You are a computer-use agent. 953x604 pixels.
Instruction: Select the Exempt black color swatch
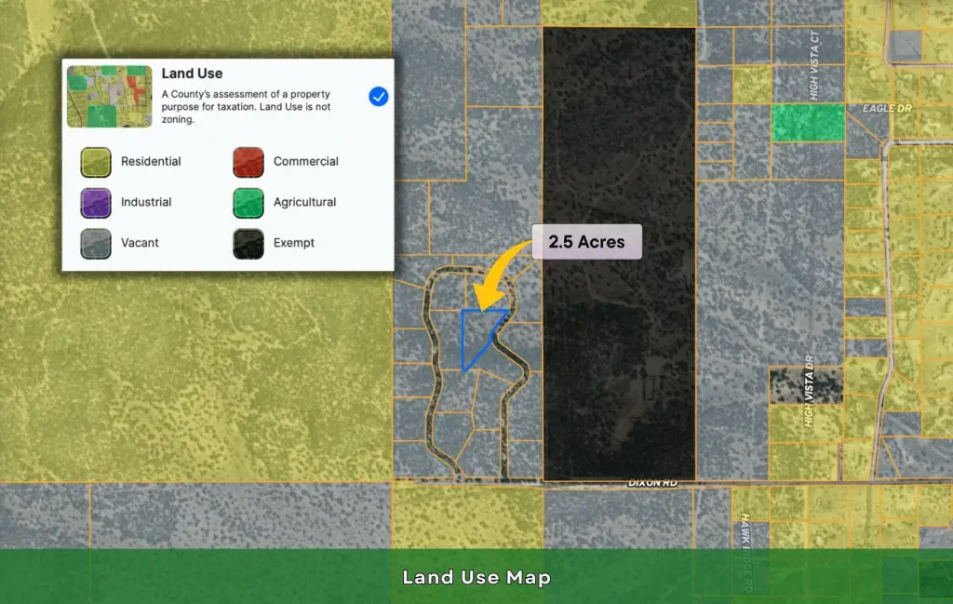[x=248, y=244]
